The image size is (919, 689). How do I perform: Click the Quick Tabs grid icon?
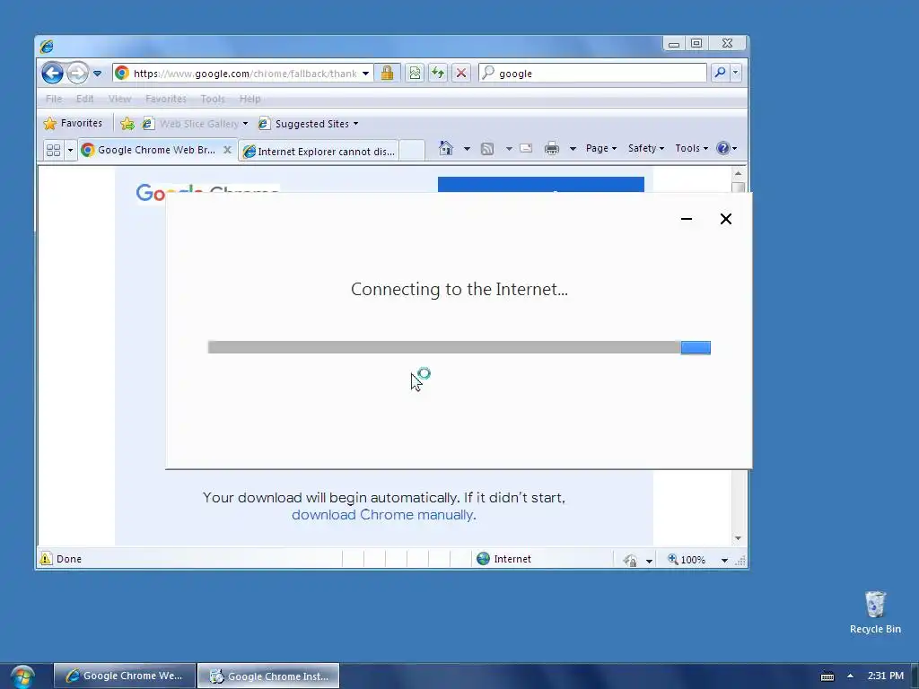[53, 150]
